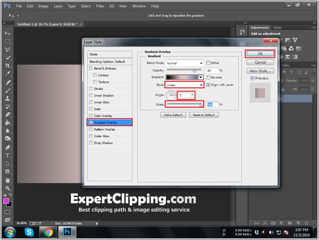Open the Blend Mode dropdown
Image resolution: width=319 pixels, height=240 pixels.
185,63
